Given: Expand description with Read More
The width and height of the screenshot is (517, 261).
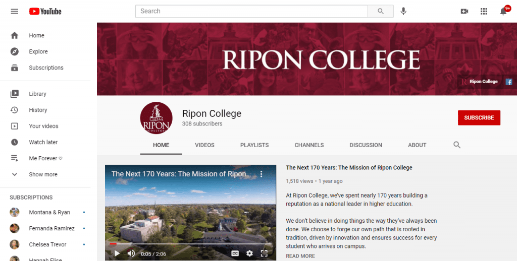Looking at the screenshot, I should (300, 256).
